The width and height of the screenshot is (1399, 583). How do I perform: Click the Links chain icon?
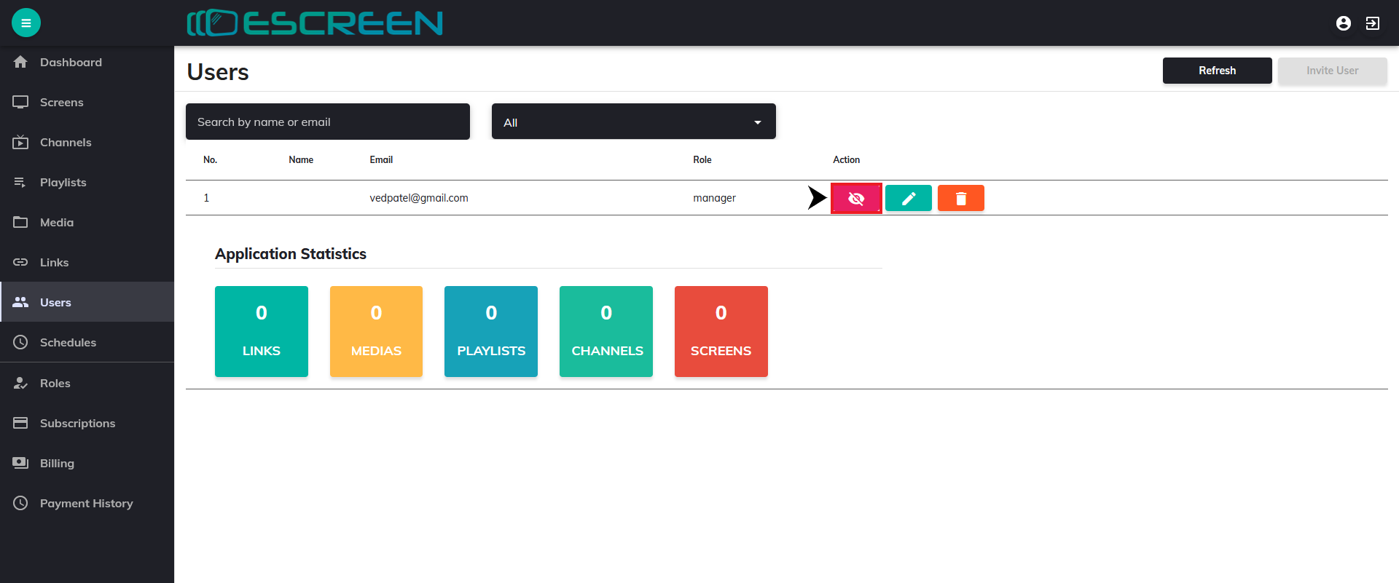tap(20, 262)
